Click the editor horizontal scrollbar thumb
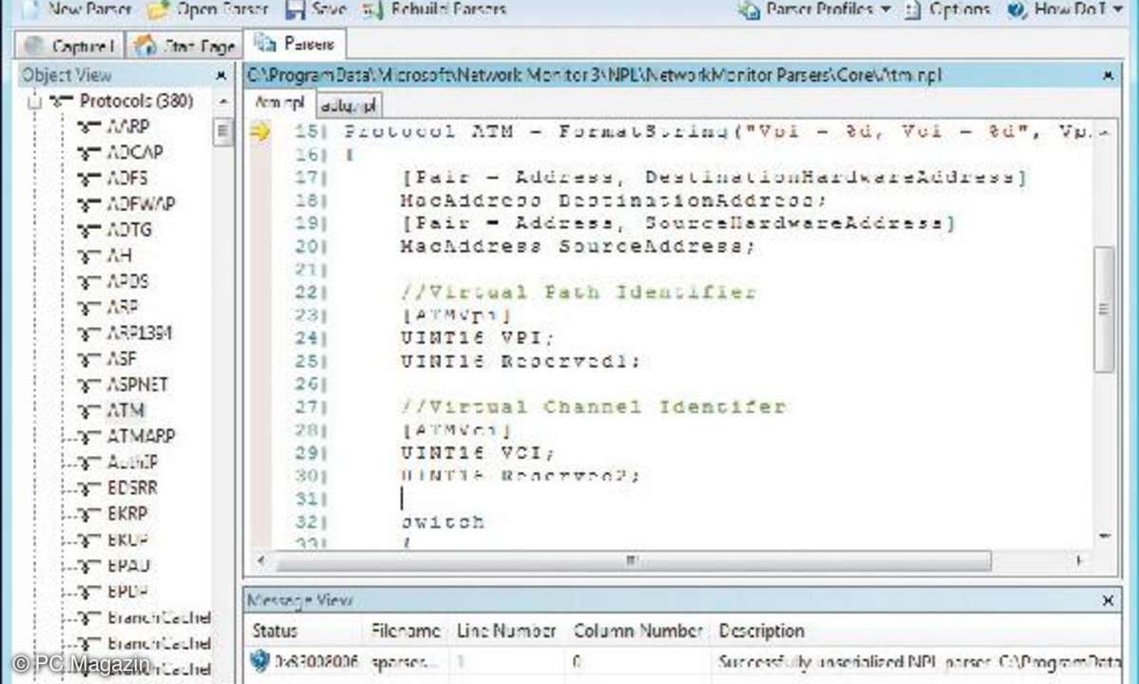The image size is (1139, 684). coord(633,560)
